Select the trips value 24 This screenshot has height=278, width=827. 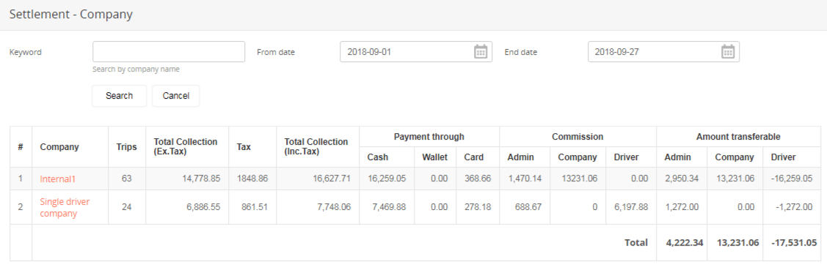126,207
